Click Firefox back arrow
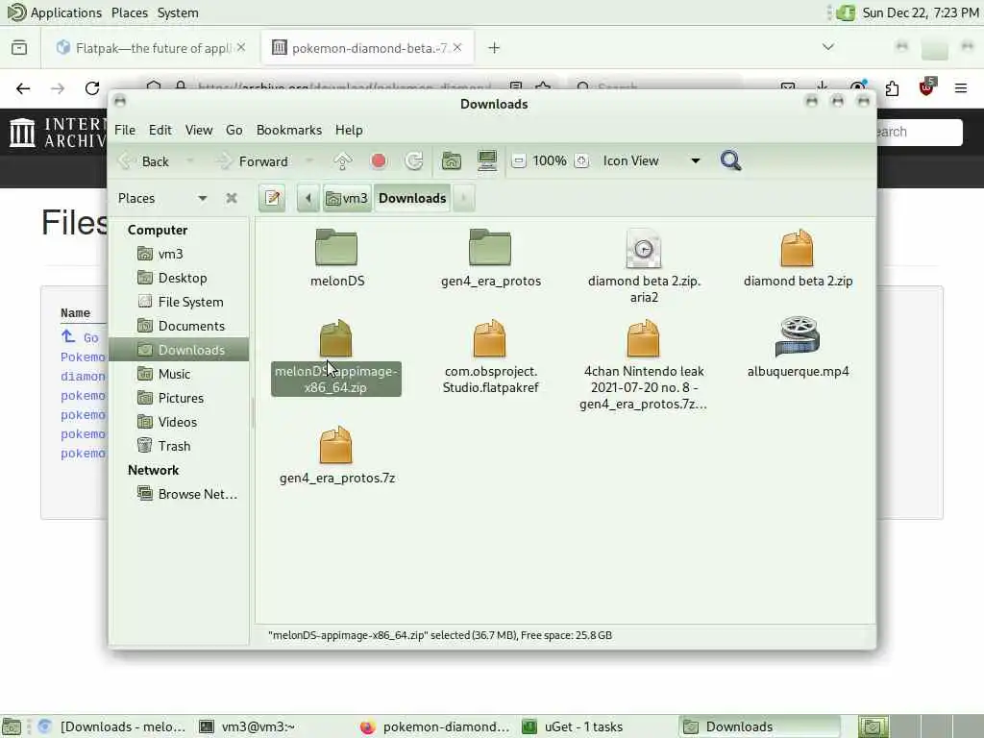The height and width of the screenshot is (738, 984). click(x=23, y=88)
